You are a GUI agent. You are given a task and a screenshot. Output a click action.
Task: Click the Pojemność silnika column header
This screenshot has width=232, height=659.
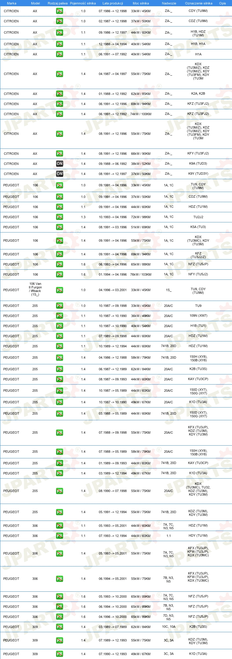click(83, 3)
